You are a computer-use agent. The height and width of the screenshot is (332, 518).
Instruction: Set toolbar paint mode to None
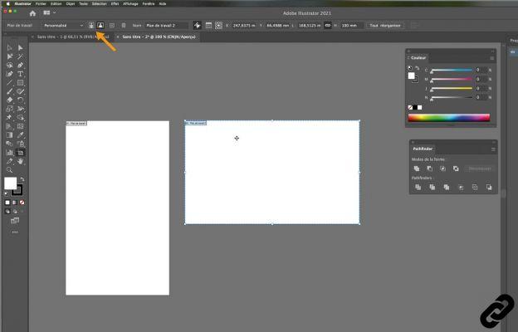tap(22, 203)
